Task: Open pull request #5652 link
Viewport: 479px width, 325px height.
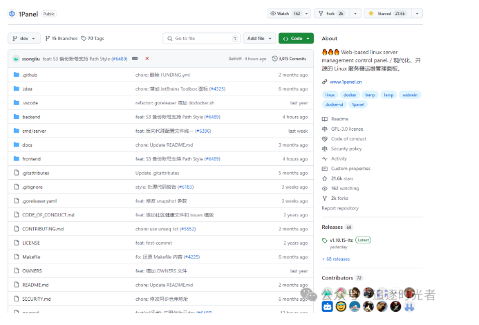Action: point(187,229)
